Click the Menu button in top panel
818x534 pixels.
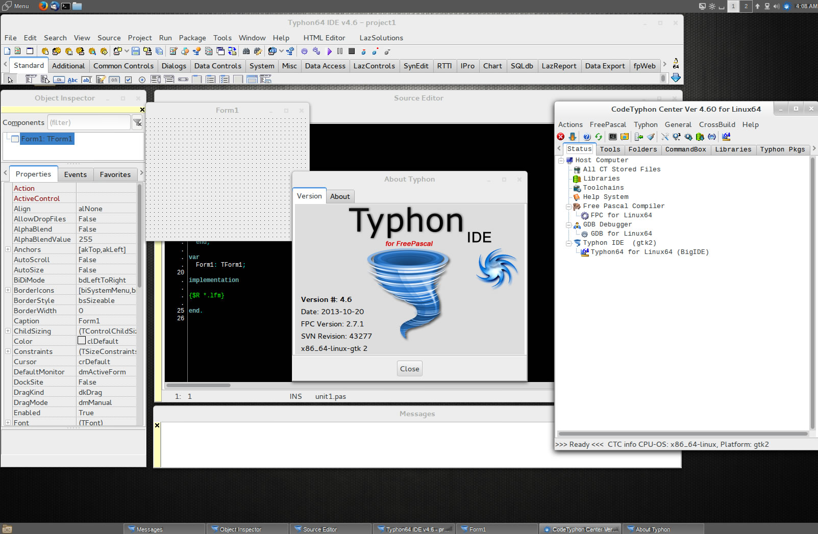pos(16,6)
